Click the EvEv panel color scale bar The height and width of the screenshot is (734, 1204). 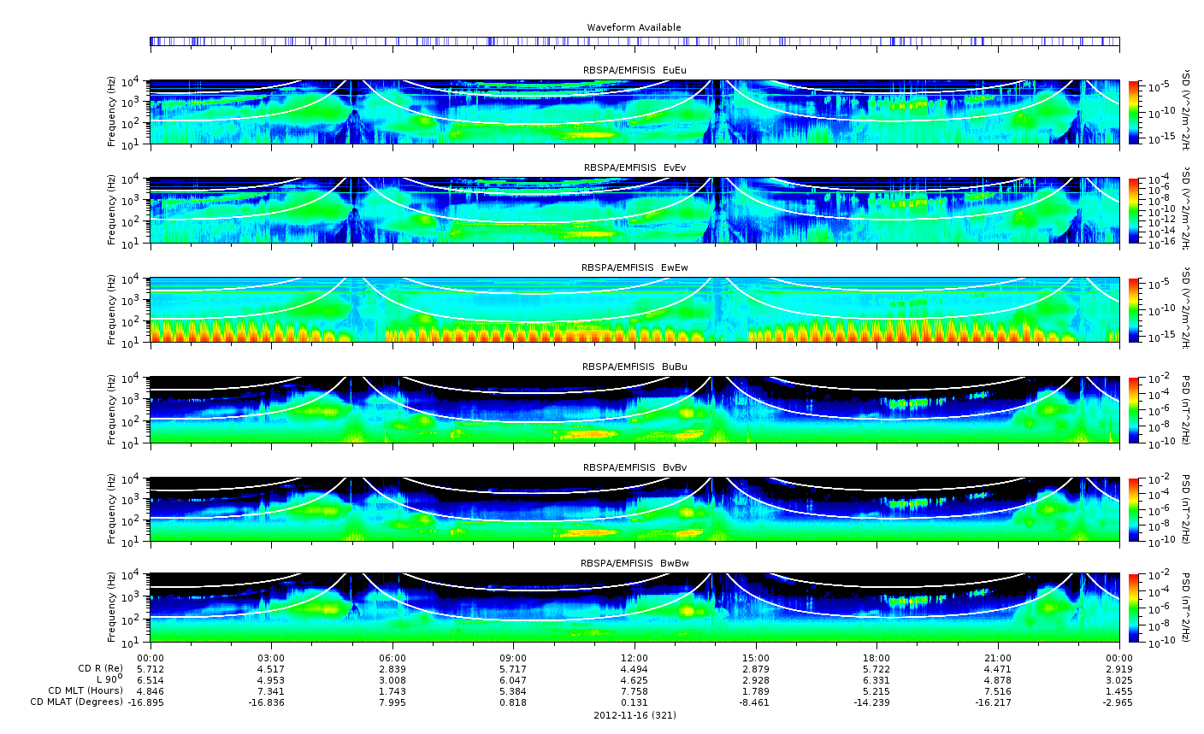click(x=1134, y=210)
